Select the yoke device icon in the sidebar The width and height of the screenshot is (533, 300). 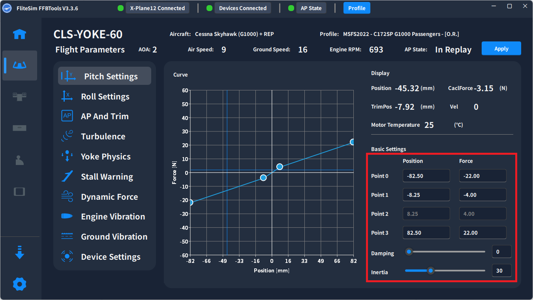[x=20, y=66]
